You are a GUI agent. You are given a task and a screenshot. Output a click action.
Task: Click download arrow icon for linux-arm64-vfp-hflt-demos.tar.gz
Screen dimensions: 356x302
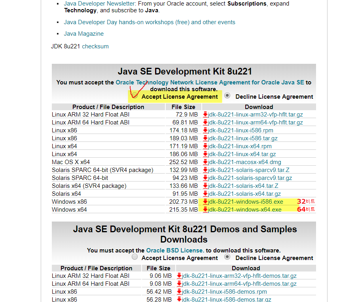179,284
